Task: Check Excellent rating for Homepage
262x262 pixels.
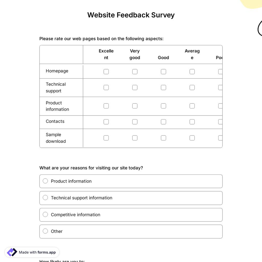Action: [x=106, y=71]
